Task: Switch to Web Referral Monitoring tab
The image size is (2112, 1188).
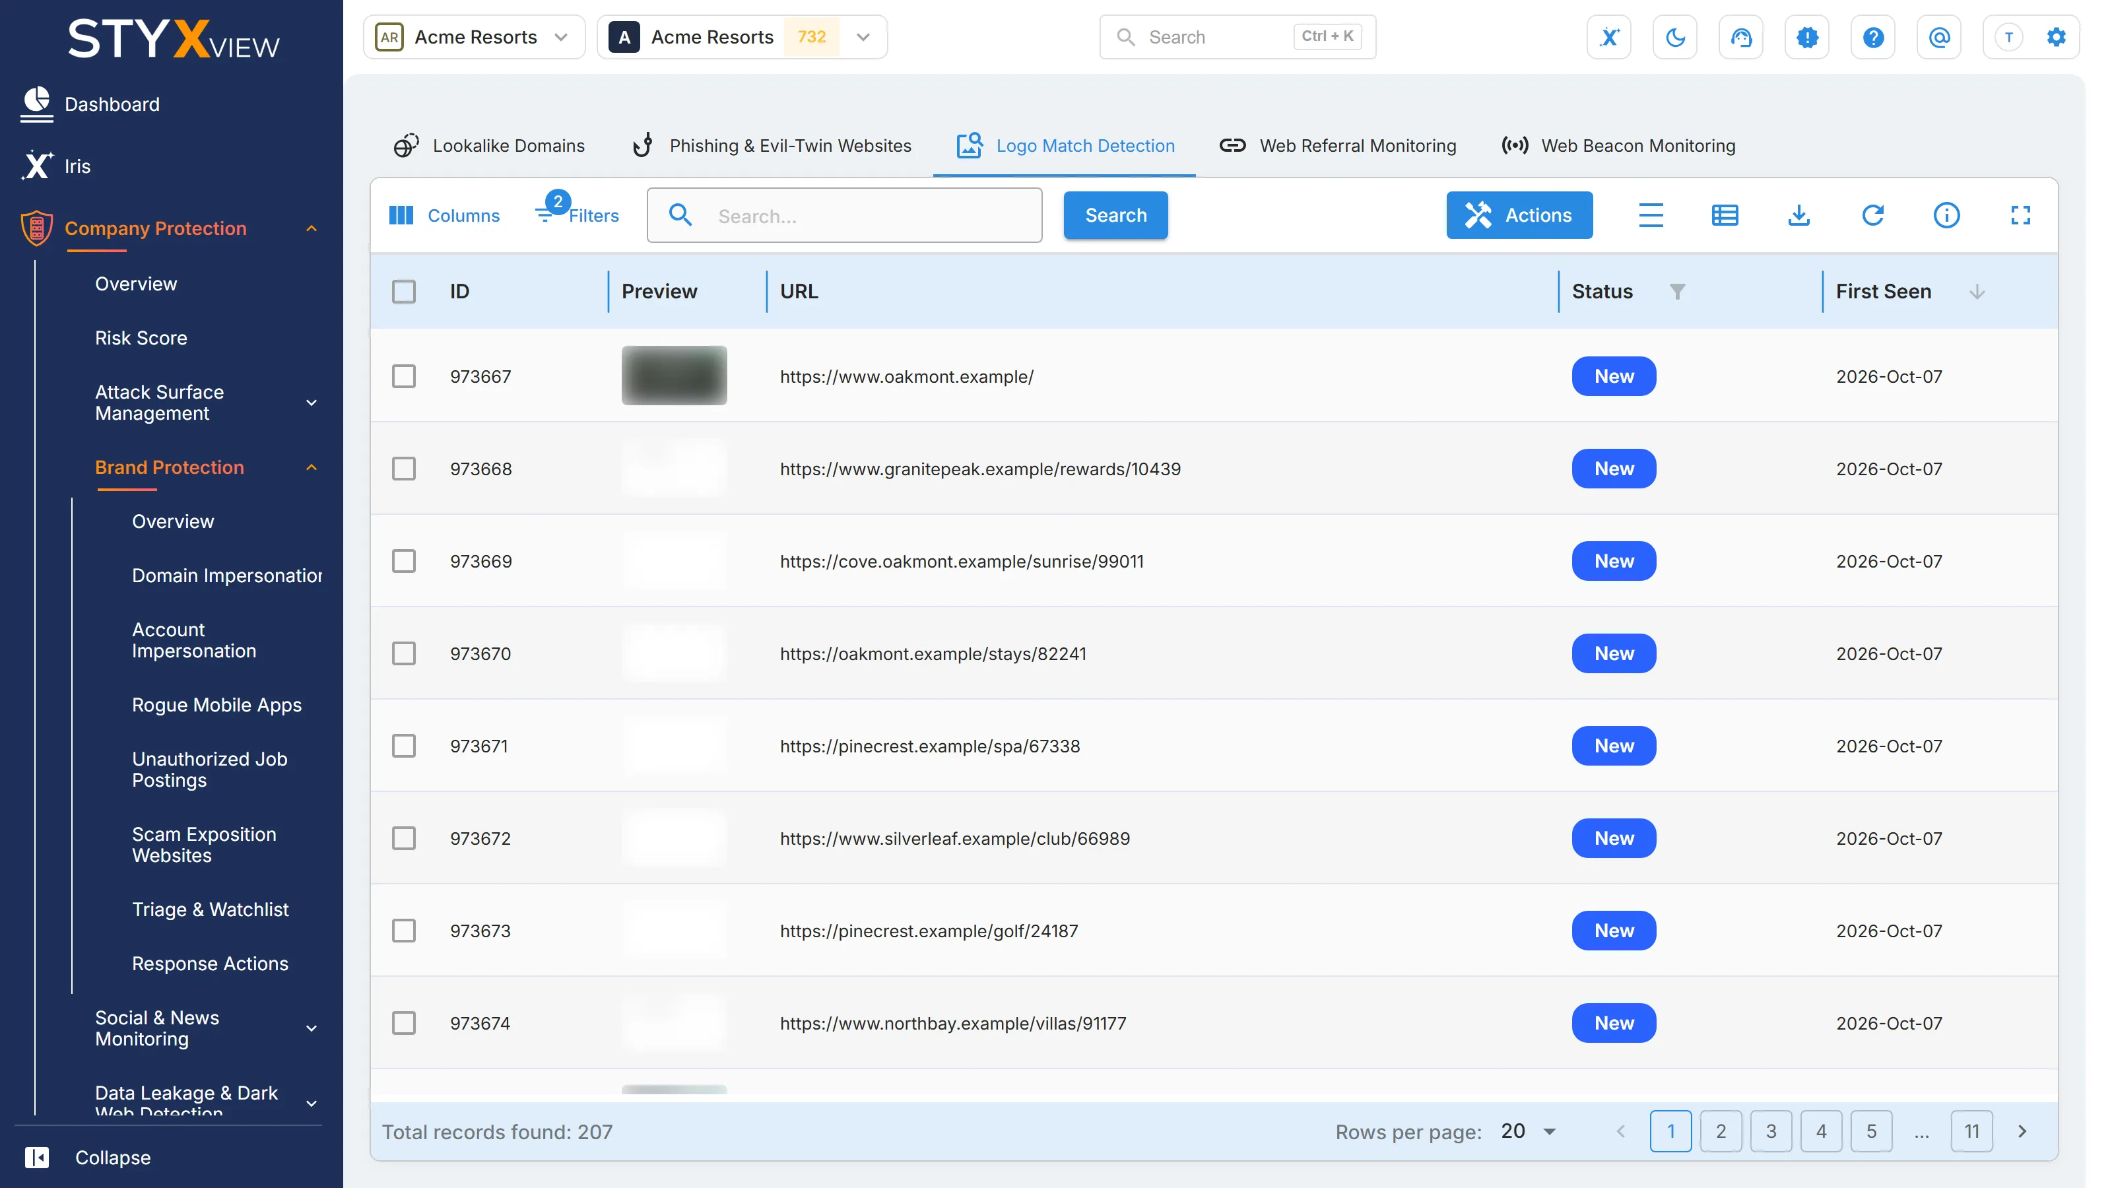Action: (x=1338, y=146)
